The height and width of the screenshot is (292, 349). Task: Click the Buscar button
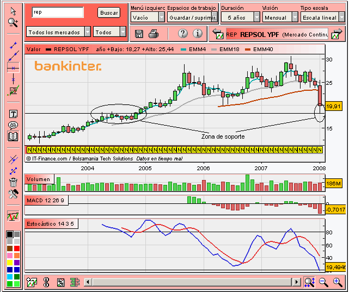[x=109, y=13]
